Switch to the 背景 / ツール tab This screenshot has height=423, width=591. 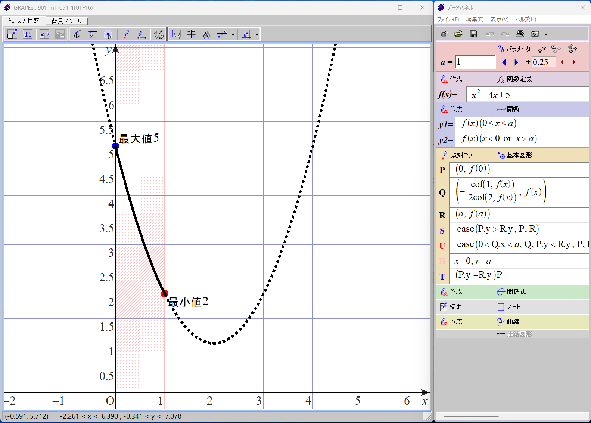pyautogui.click(x=66, y=21)
